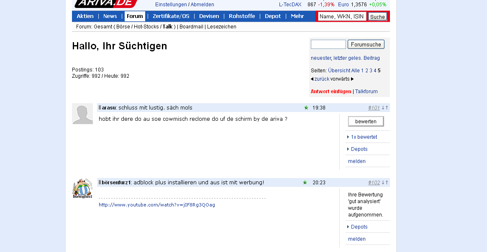Open the Talk forum link
The width and height of the screenshot is (487, 252).
(x=167, y=27)
